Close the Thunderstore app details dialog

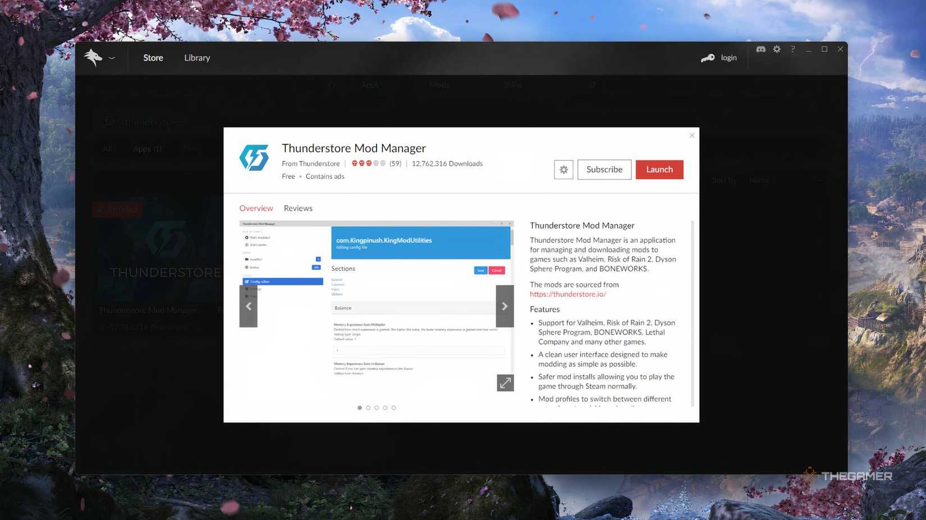click(x=691, y=136)
